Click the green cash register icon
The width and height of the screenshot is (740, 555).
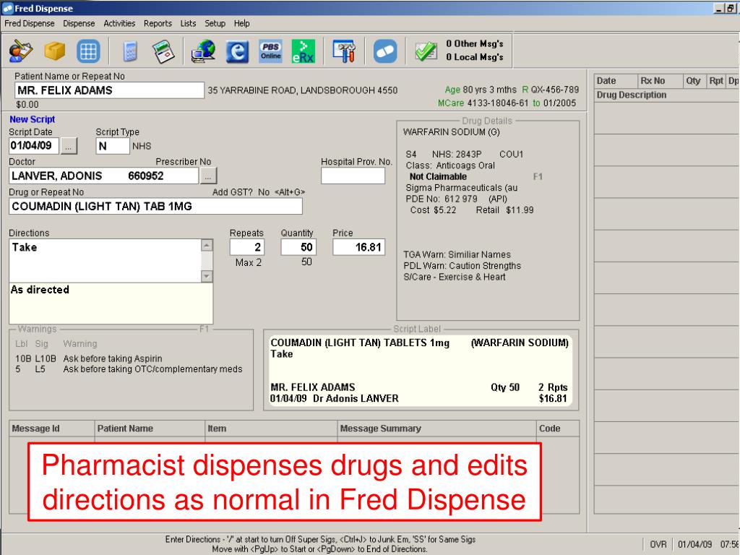(163, 51)
